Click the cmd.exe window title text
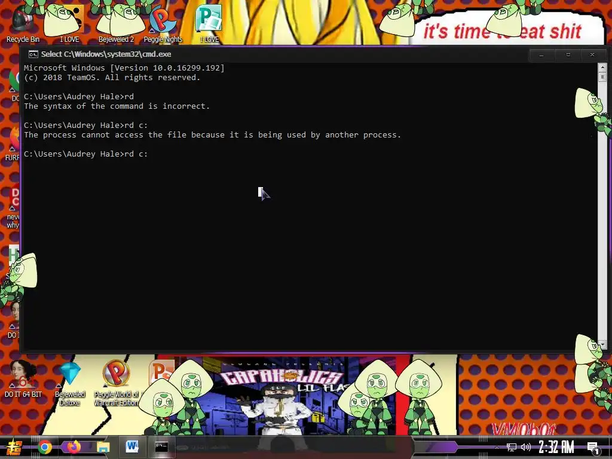The height and width of the screenshot is (459, 612). tap(106, 54)
